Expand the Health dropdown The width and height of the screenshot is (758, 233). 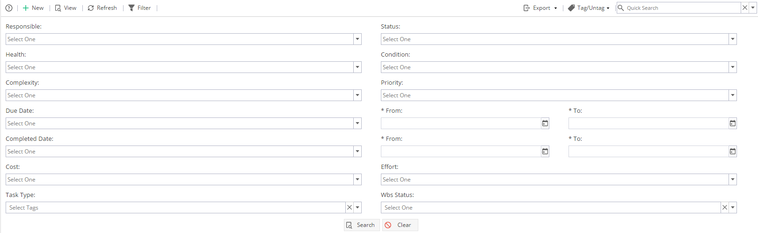coord(357,67)
